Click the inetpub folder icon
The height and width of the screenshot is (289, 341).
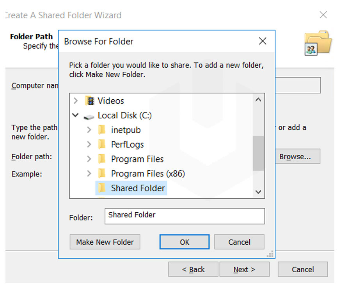pyautogui.click(x=101, y=130)
